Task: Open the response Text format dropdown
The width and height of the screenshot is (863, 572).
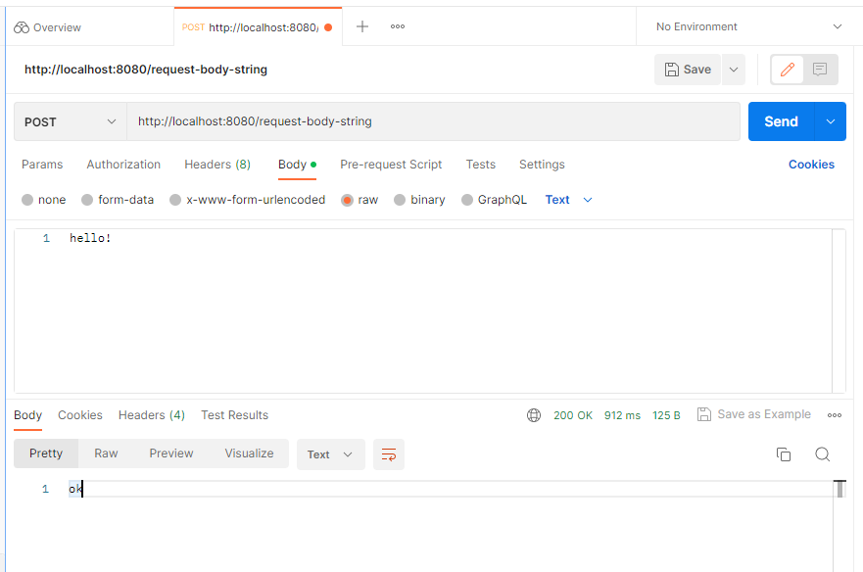Action: (x=330, y=454)
